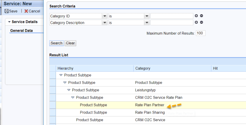Select the Rate Plan Partner row
Image resolution: width=246 pixels, height=125 pixels.
click(53, 105)
